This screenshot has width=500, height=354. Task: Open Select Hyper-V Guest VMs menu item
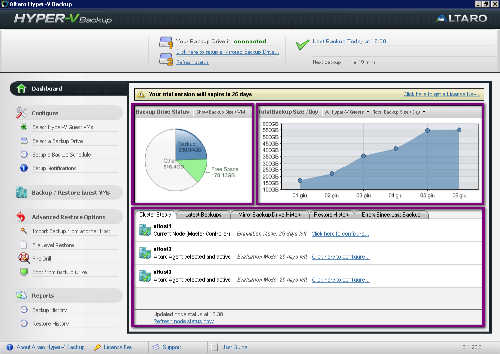[62, 127]
